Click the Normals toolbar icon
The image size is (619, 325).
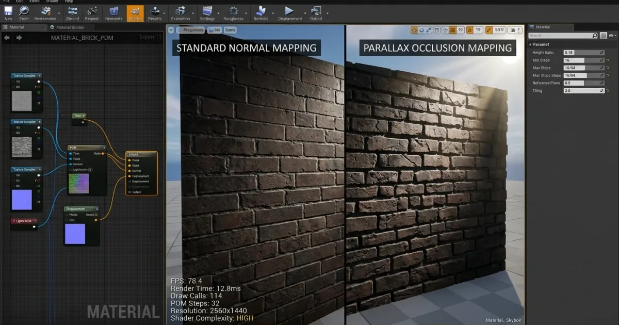pyautogui.click(x=261, y=11)
